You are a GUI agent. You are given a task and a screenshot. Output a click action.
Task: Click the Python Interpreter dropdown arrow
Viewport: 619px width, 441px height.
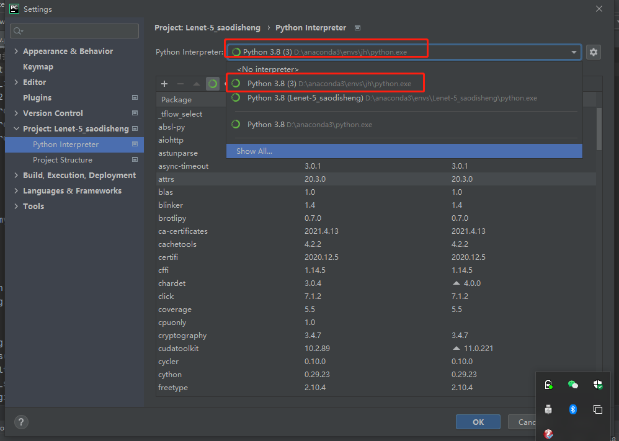(x=574, y=52)
